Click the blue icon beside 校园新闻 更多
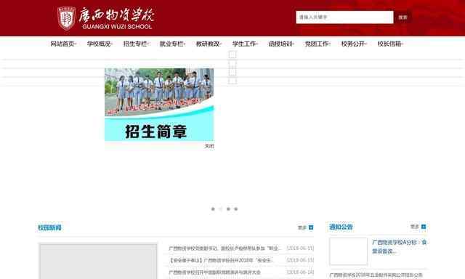This screenshot has height=279, width=465. pos(311,227)
